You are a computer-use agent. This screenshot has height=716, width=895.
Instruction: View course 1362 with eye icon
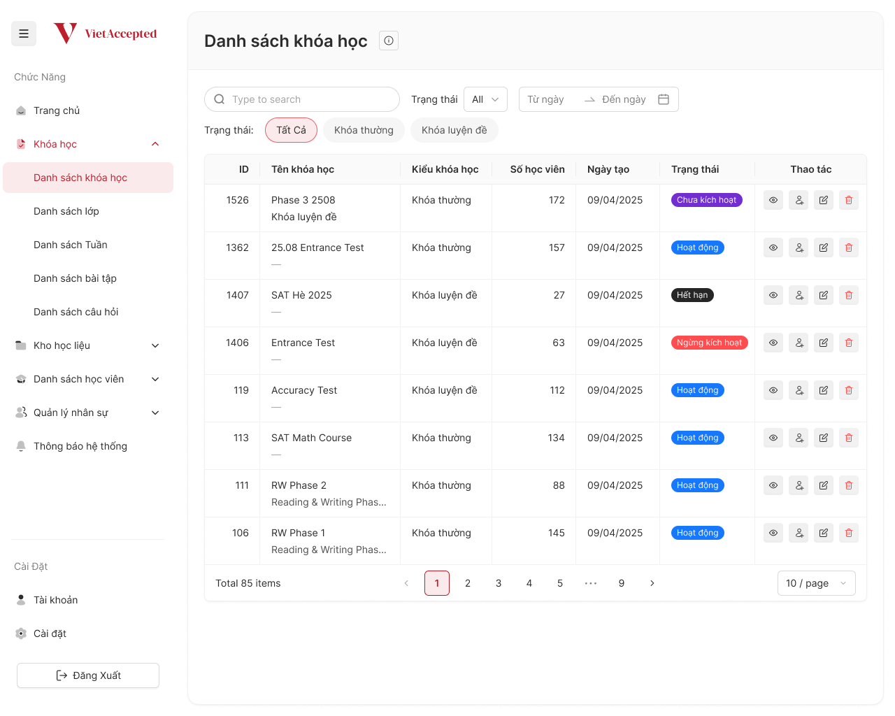(773, 248)
